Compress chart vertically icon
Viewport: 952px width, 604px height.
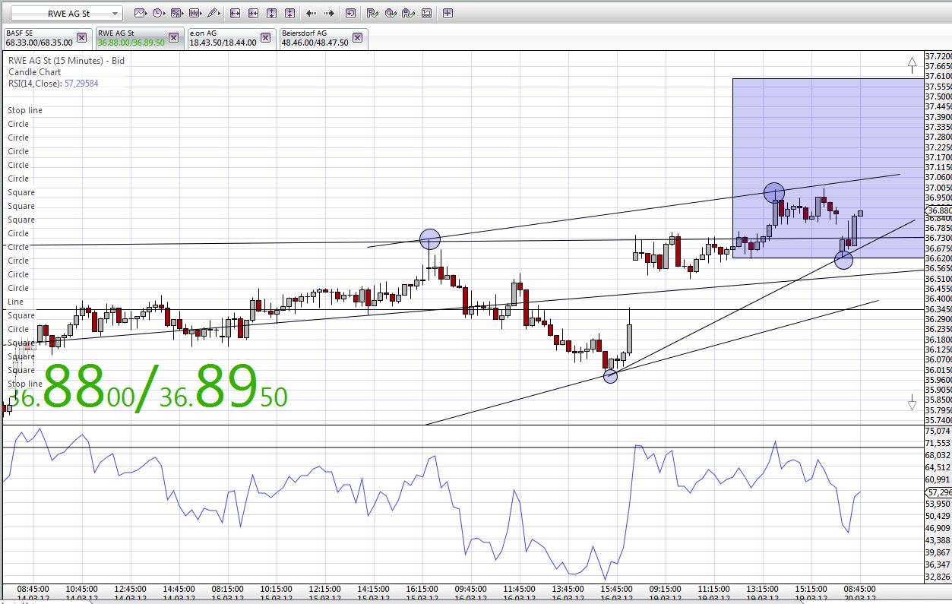289,13
